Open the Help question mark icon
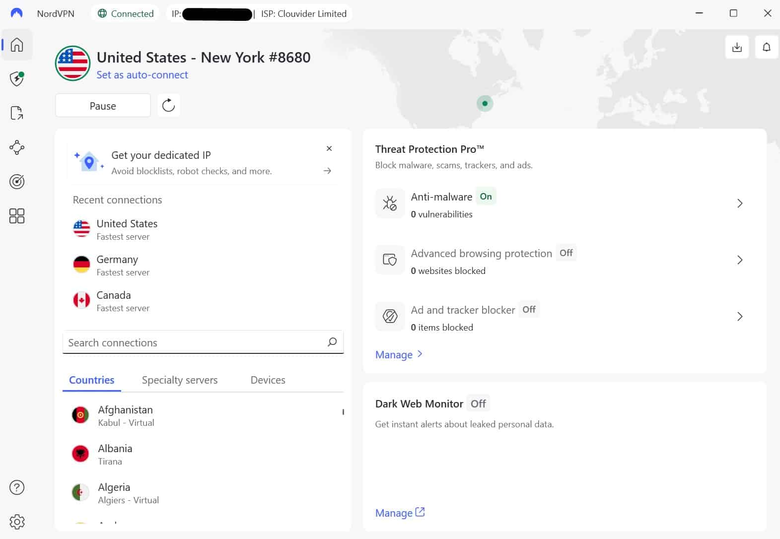Screen dimensions: 780x539 [x=17, y=487]
